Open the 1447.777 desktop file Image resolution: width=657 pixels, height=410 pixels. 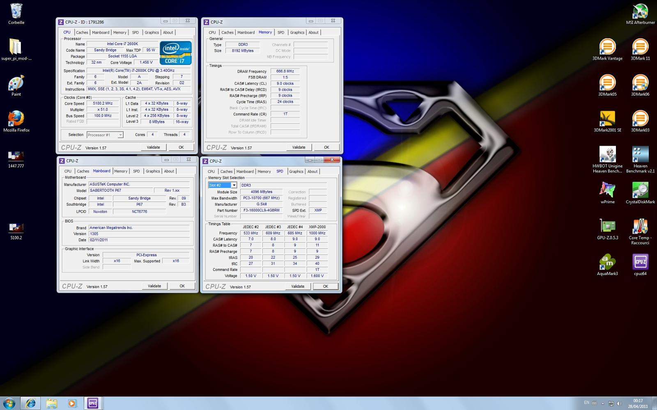click(16, 160)
